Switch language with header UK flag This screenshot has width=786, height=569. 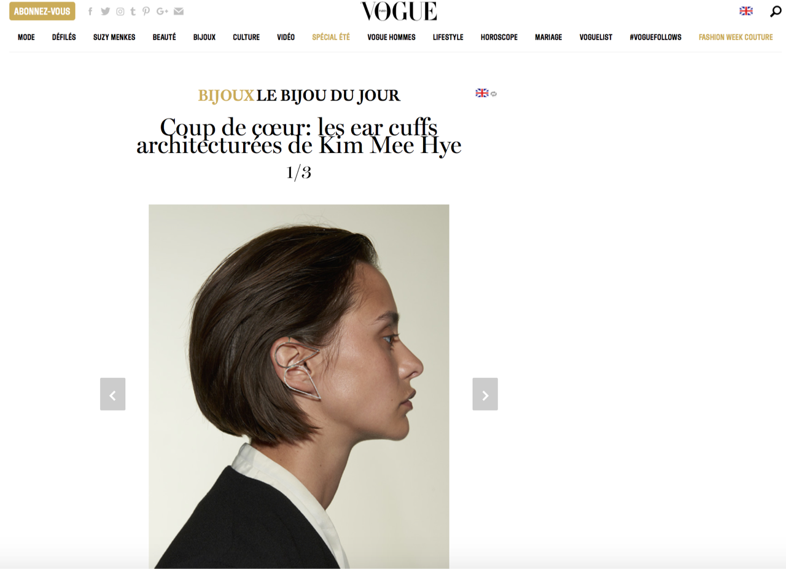point(746,11)
